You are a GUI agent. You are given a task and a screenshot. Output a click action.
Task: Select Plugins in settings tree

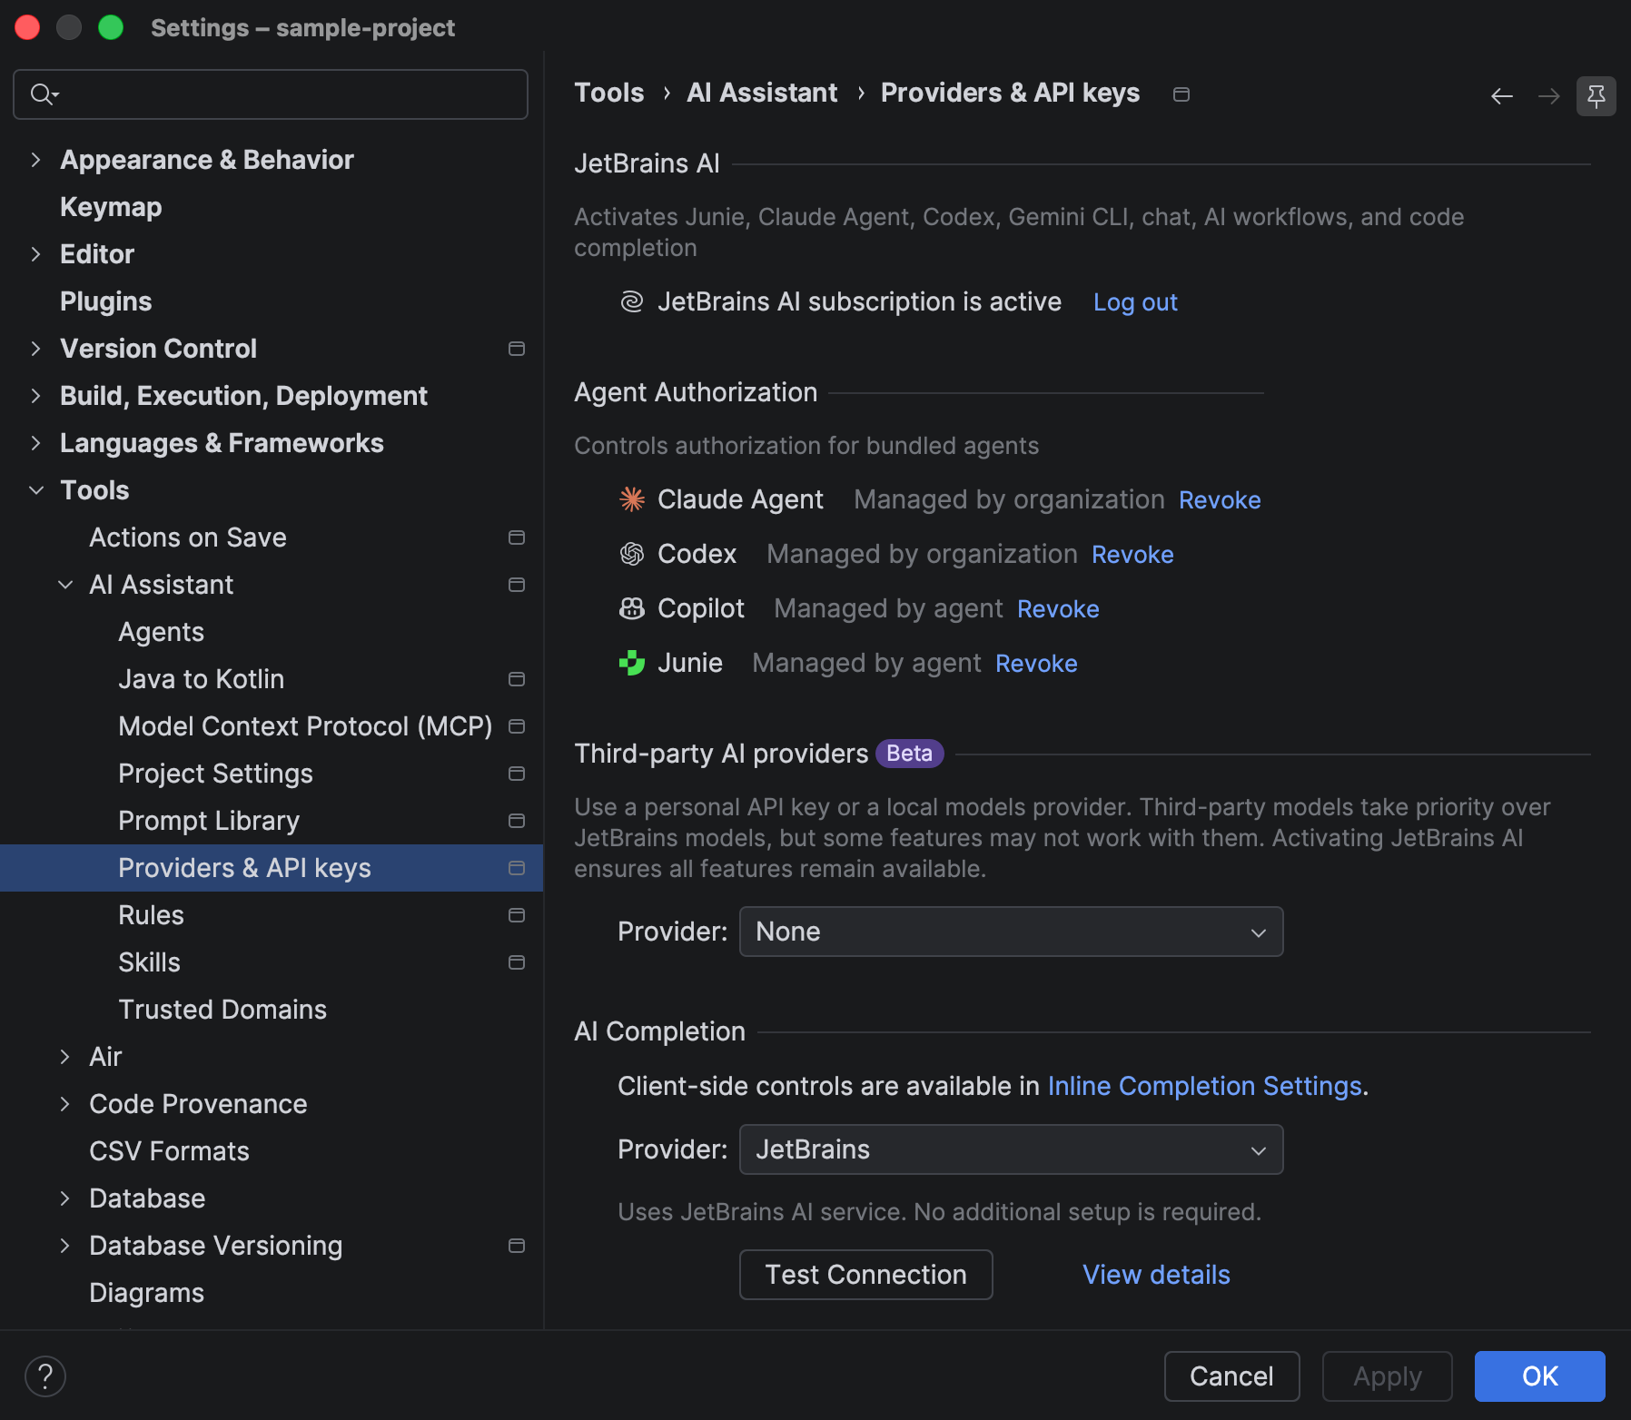coord(105,301)
